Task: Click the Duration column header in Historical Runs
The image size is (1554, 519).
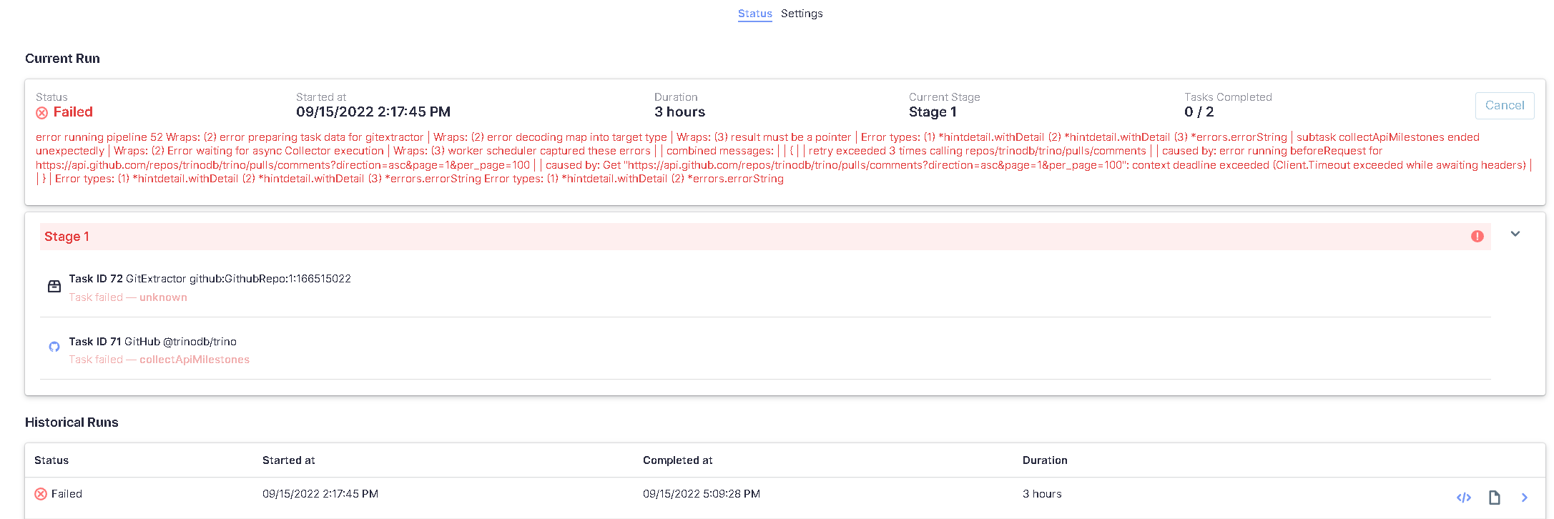Action: coord(1045,460)
